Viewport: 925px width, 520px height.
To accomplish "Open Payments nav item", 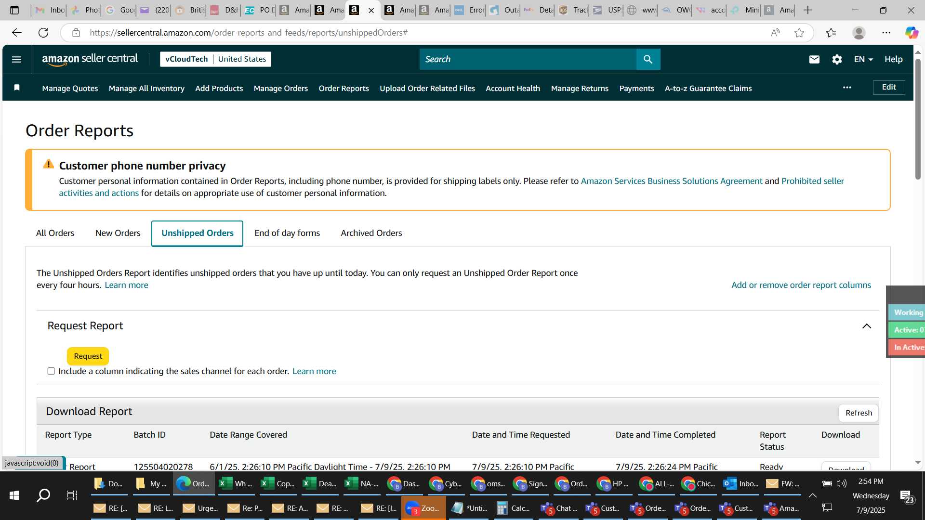I will pos(637,88).
